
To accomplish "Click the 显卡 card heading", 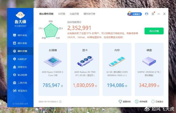I will pos(85,50).
